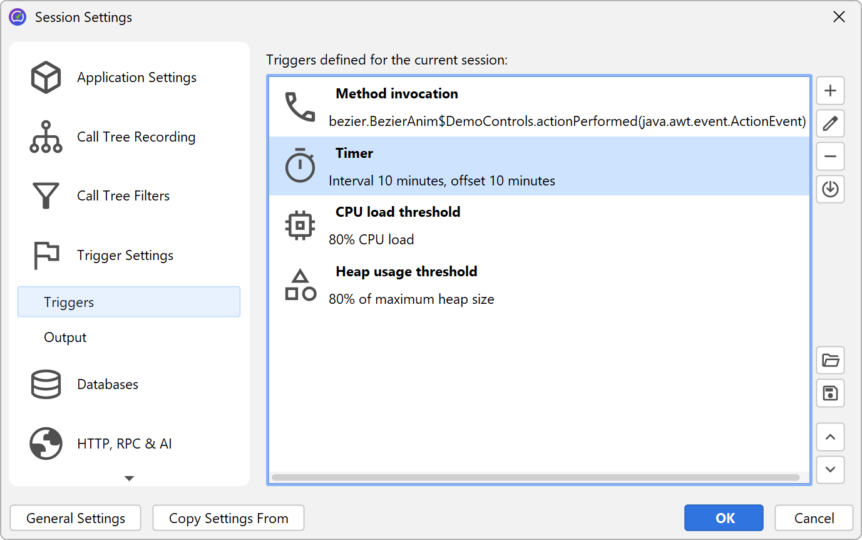Click the plus icon to add trigger
This screenshot has height=540, width=862.
click(x=830, y=91)
